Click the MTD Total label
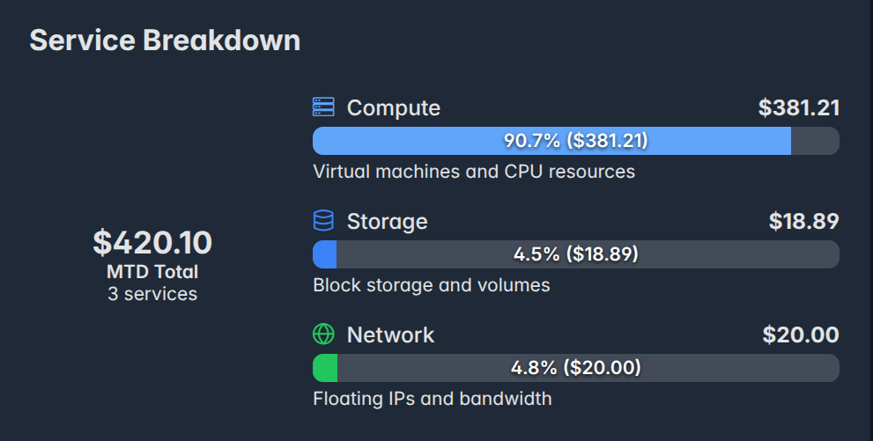Image resolution: width=873 pixels, height=441 pixels. pyautogui.click(x=152, y=272)
